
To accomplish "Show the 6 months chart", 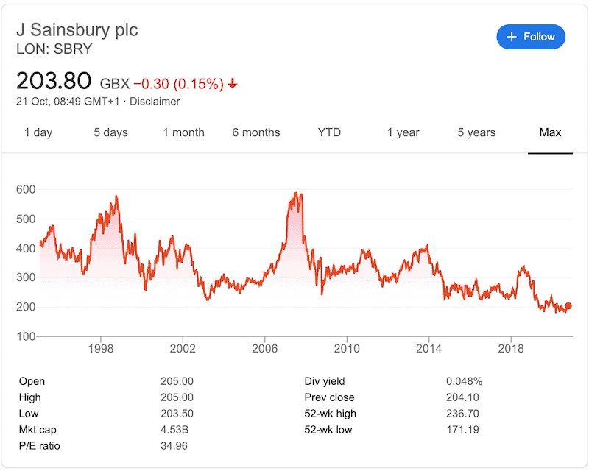I will pos(255,132).
